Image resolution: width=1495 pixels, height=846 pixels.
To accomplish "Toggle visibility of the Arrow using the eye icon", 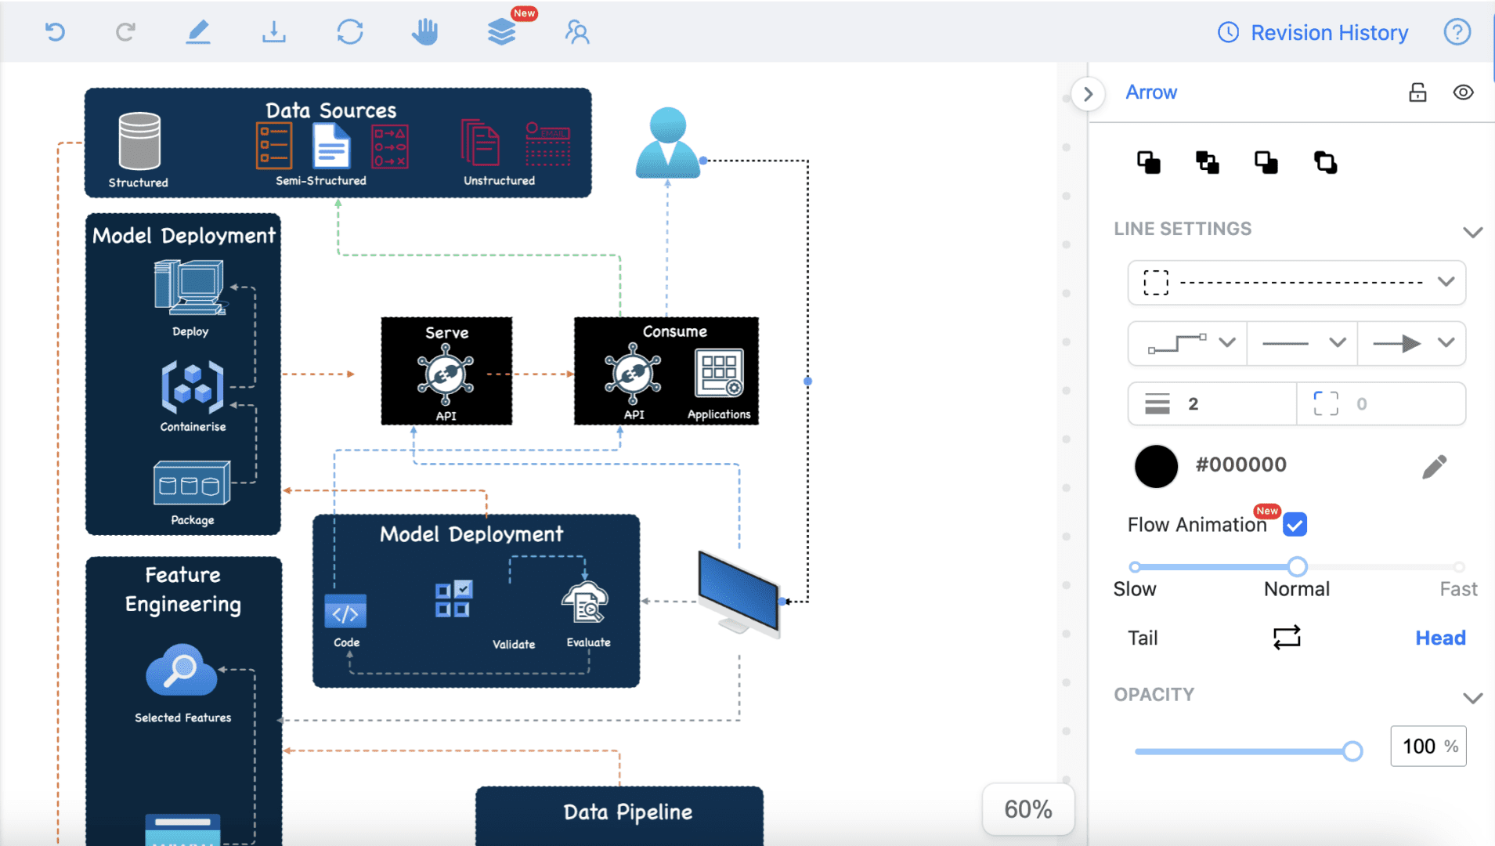I will [x=1463, y=92].
